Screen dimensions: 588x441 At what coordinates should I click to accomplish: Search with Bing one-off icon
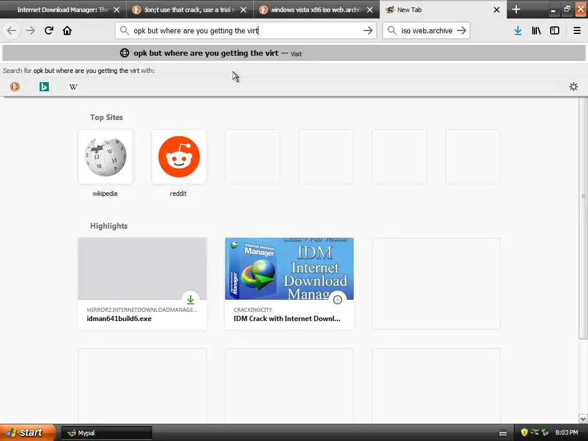pos(44,87)
